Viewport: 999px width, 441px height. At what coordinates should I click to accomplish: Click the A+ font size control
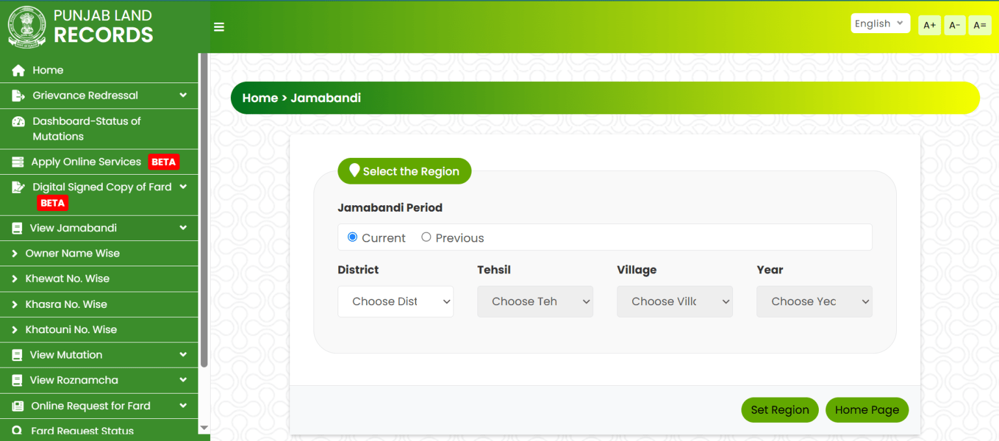tap(929, 25)
